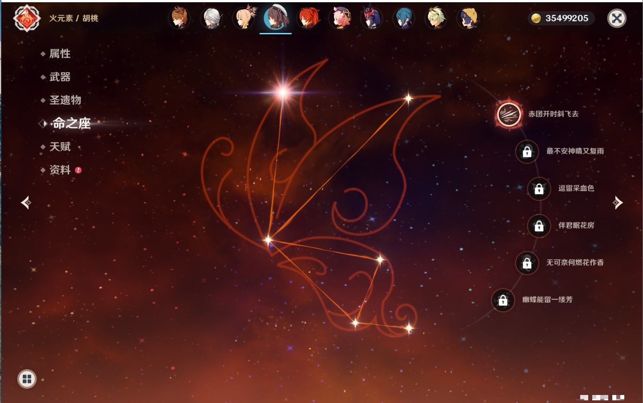Open the 圣遗物 artifacts page
The width and height of the screenshot is (643, 403).
tap(65, 100)
